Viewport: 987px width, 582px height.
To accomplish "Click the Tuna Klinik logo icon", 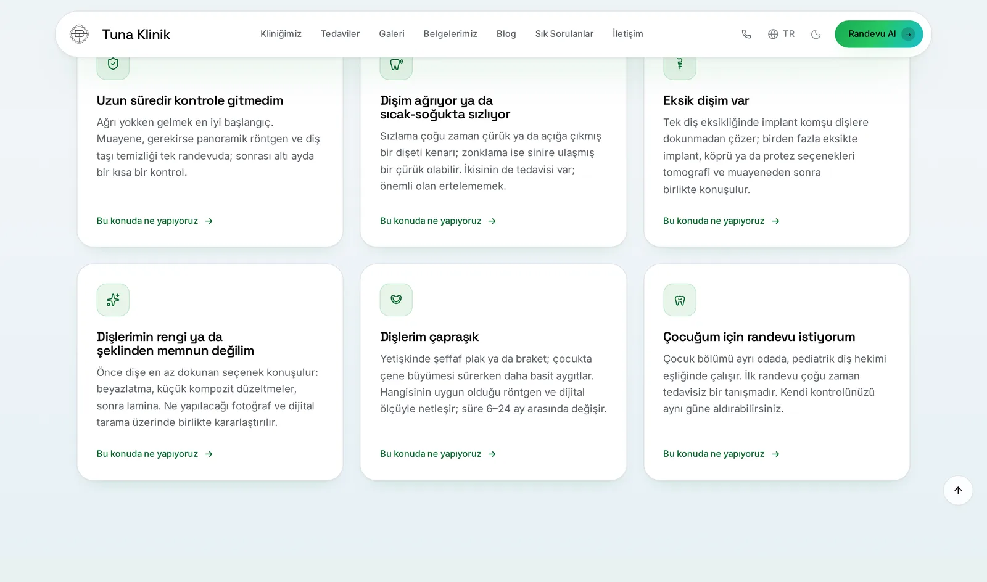I will pyautogui.click(x=79, y=34).
